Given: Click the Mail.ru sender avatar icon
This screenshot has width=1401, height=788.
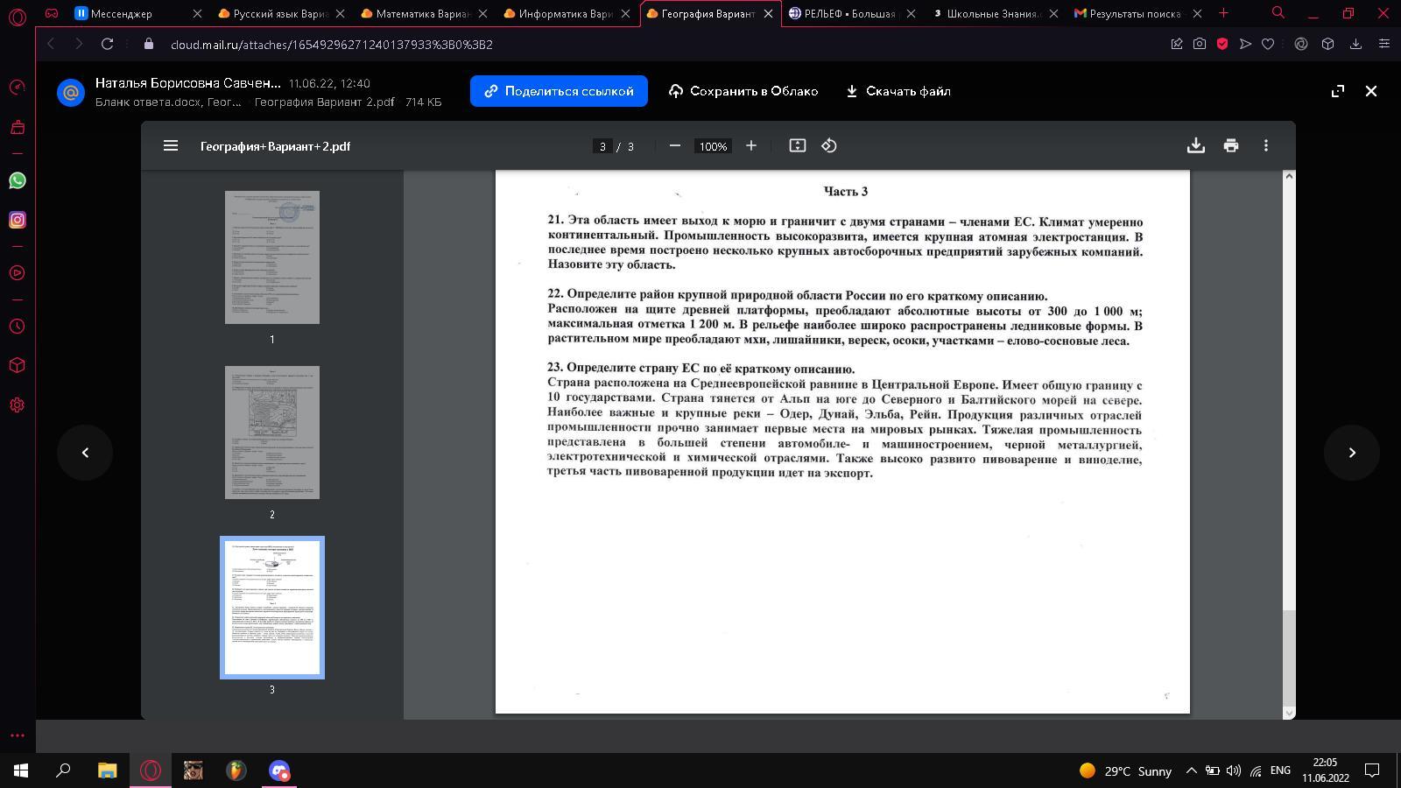Looking at the screenshot, I should (x=71, y=92).
